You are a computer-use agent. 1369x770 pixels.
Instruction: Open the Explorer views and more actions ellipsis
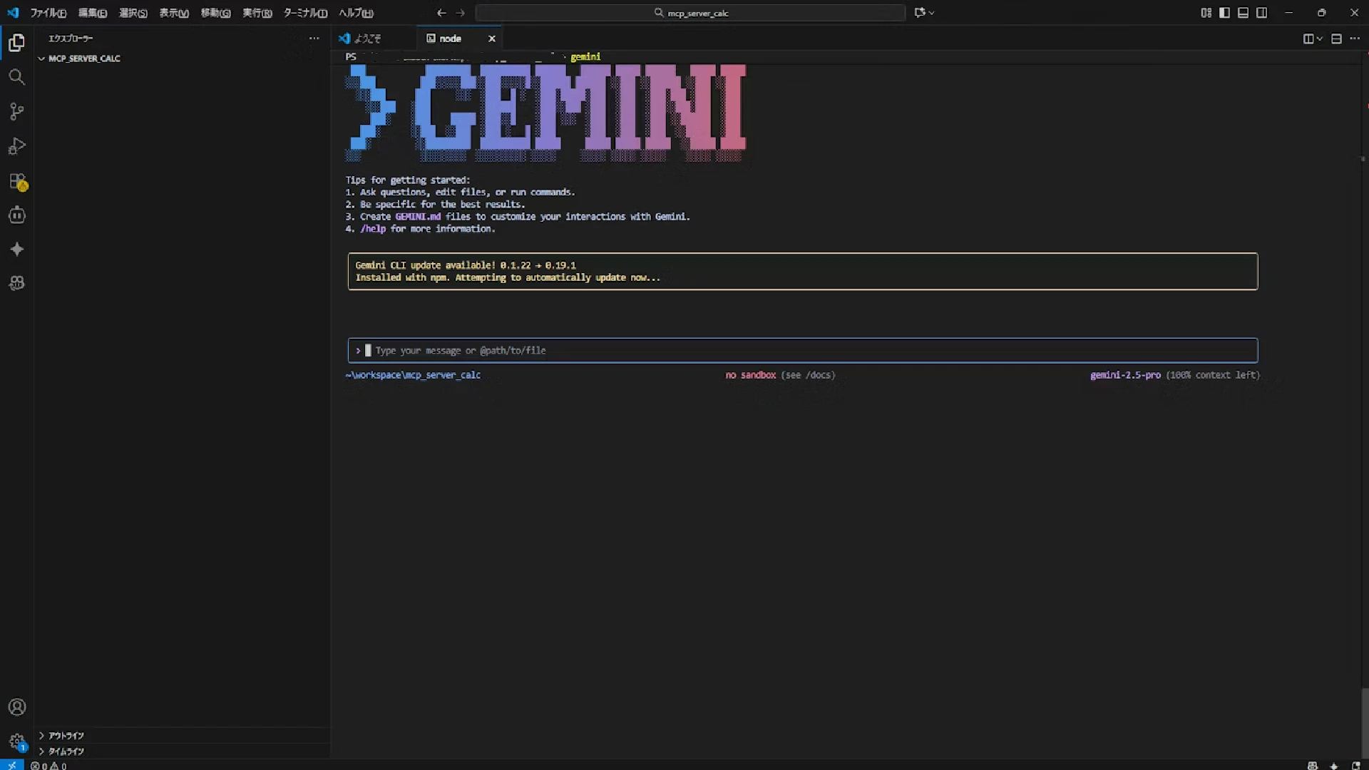tap(314, 38)
